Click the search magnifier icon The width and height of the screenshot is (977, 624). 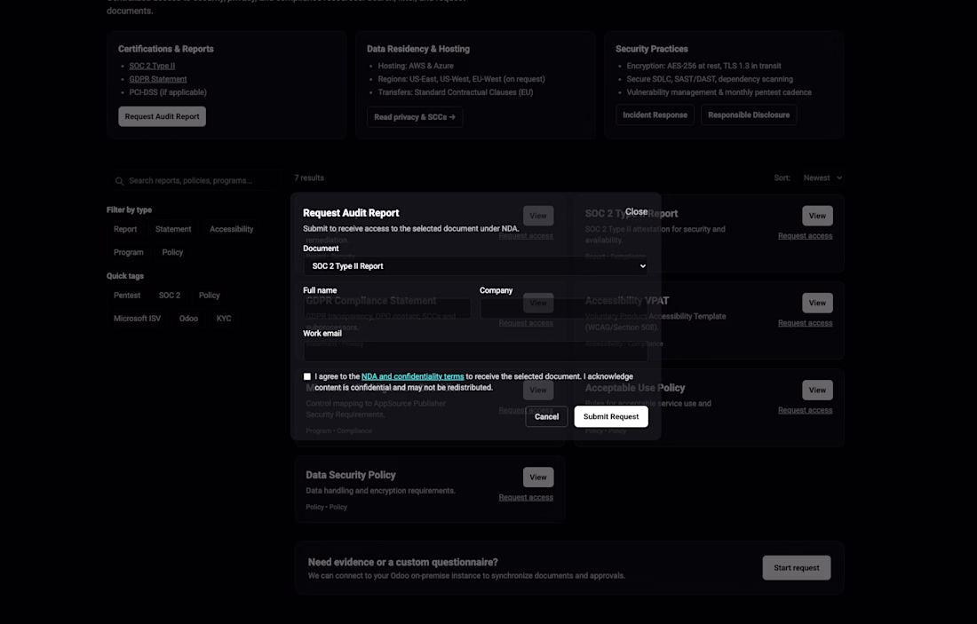[119, 181]
